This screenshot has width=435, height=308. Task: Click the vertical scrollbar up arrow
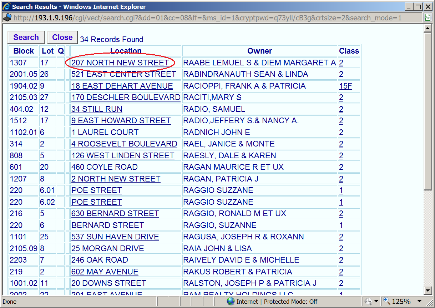(x=428, y=29)
